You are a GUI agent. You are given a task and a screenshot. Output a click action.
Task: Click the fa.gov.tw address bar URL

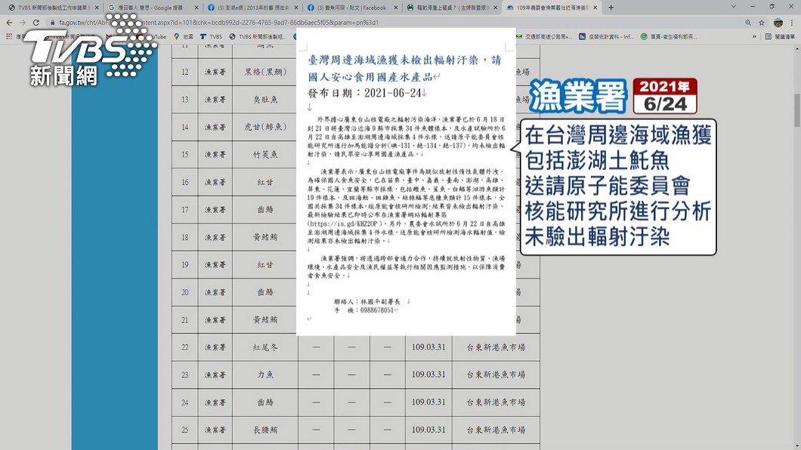pos(218,23)
